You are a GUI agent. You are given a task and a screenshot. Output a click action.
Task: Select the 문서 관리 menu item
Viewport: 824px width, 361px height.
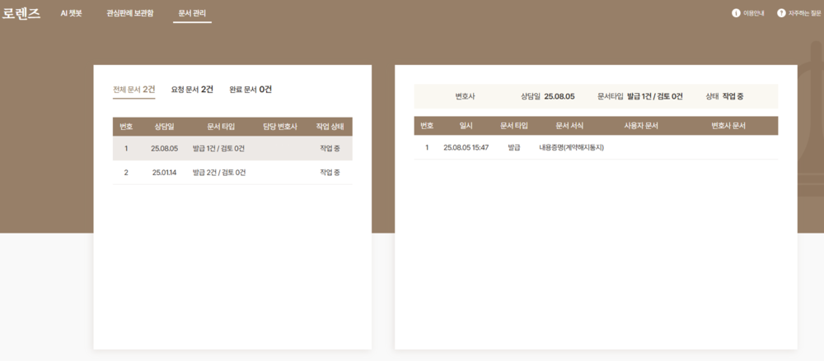(x=192, y=14)
